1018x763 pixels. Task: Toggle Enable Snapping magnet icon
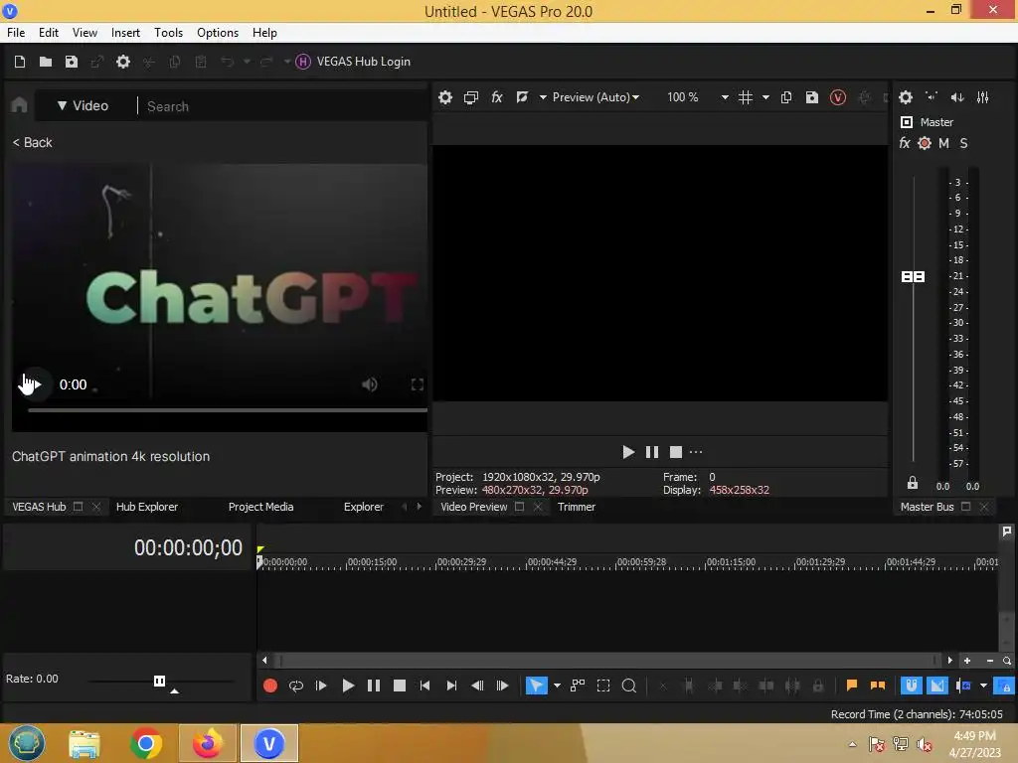coord(911,686)
